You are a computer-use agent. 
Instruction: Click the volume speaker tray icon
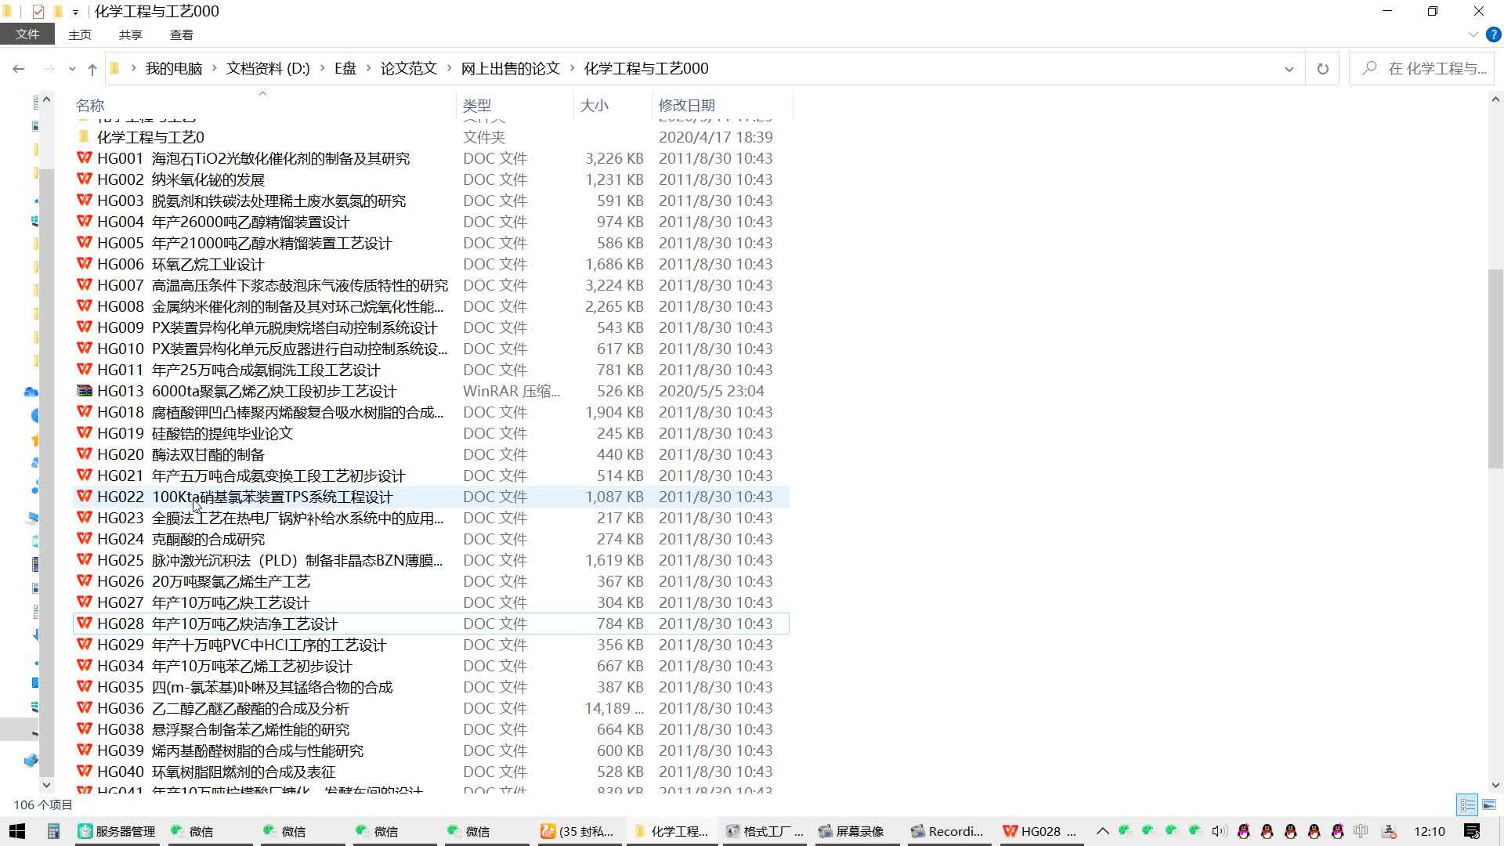(1218, 831)
